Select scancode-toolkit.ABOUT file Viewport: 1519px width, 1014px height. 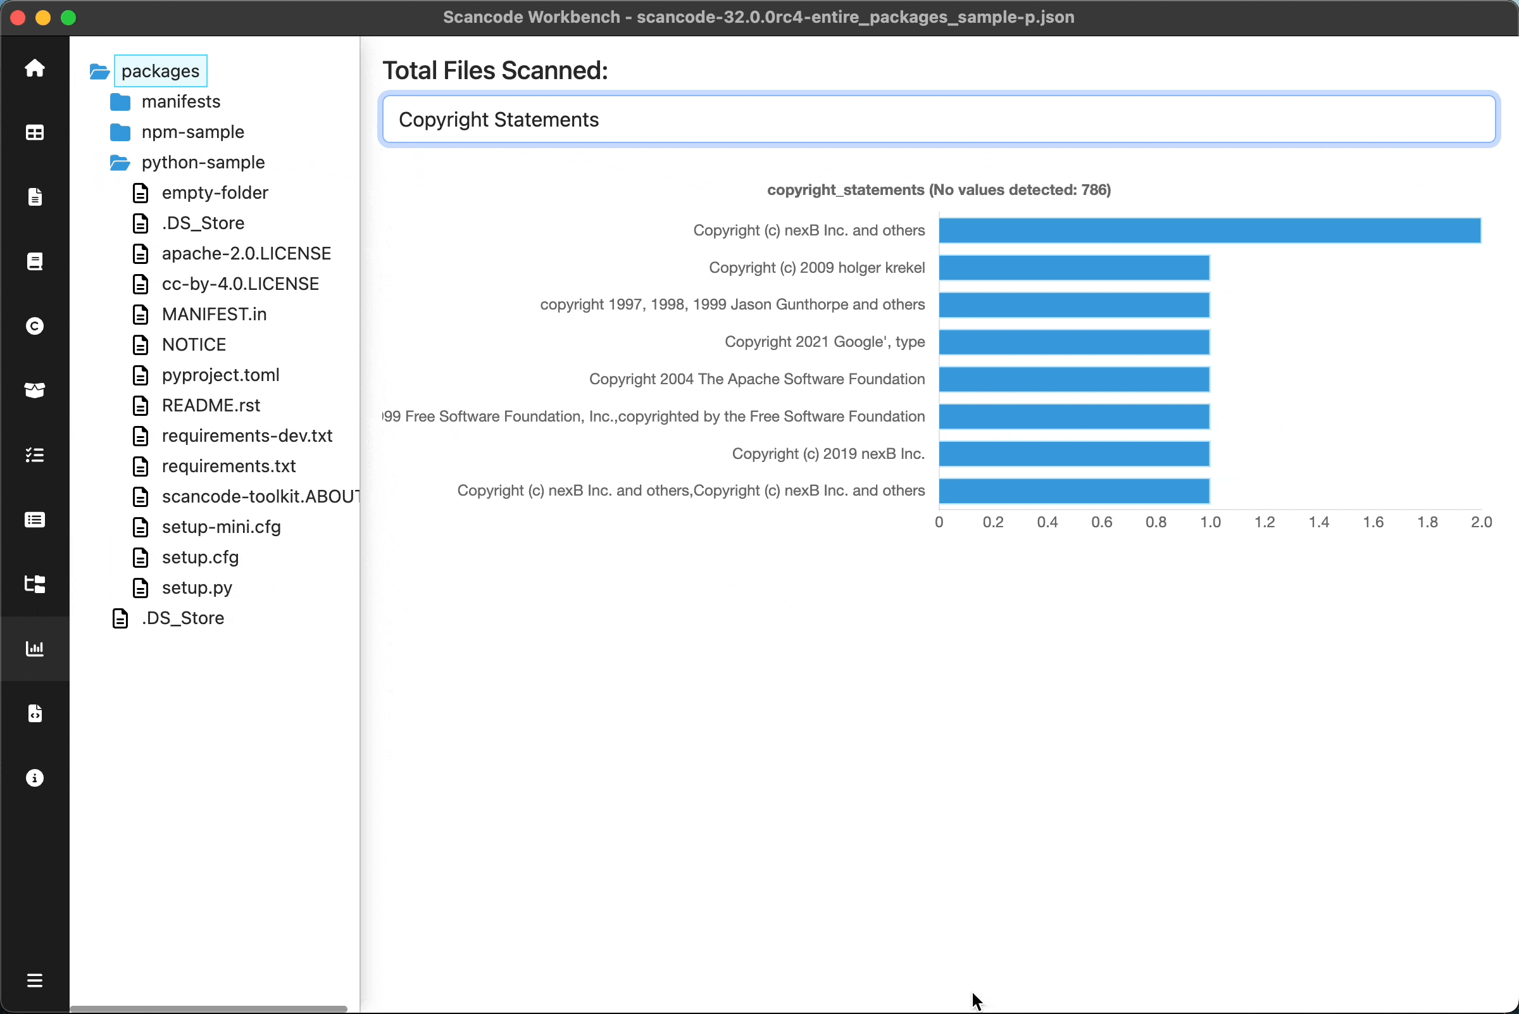[260, 497]
